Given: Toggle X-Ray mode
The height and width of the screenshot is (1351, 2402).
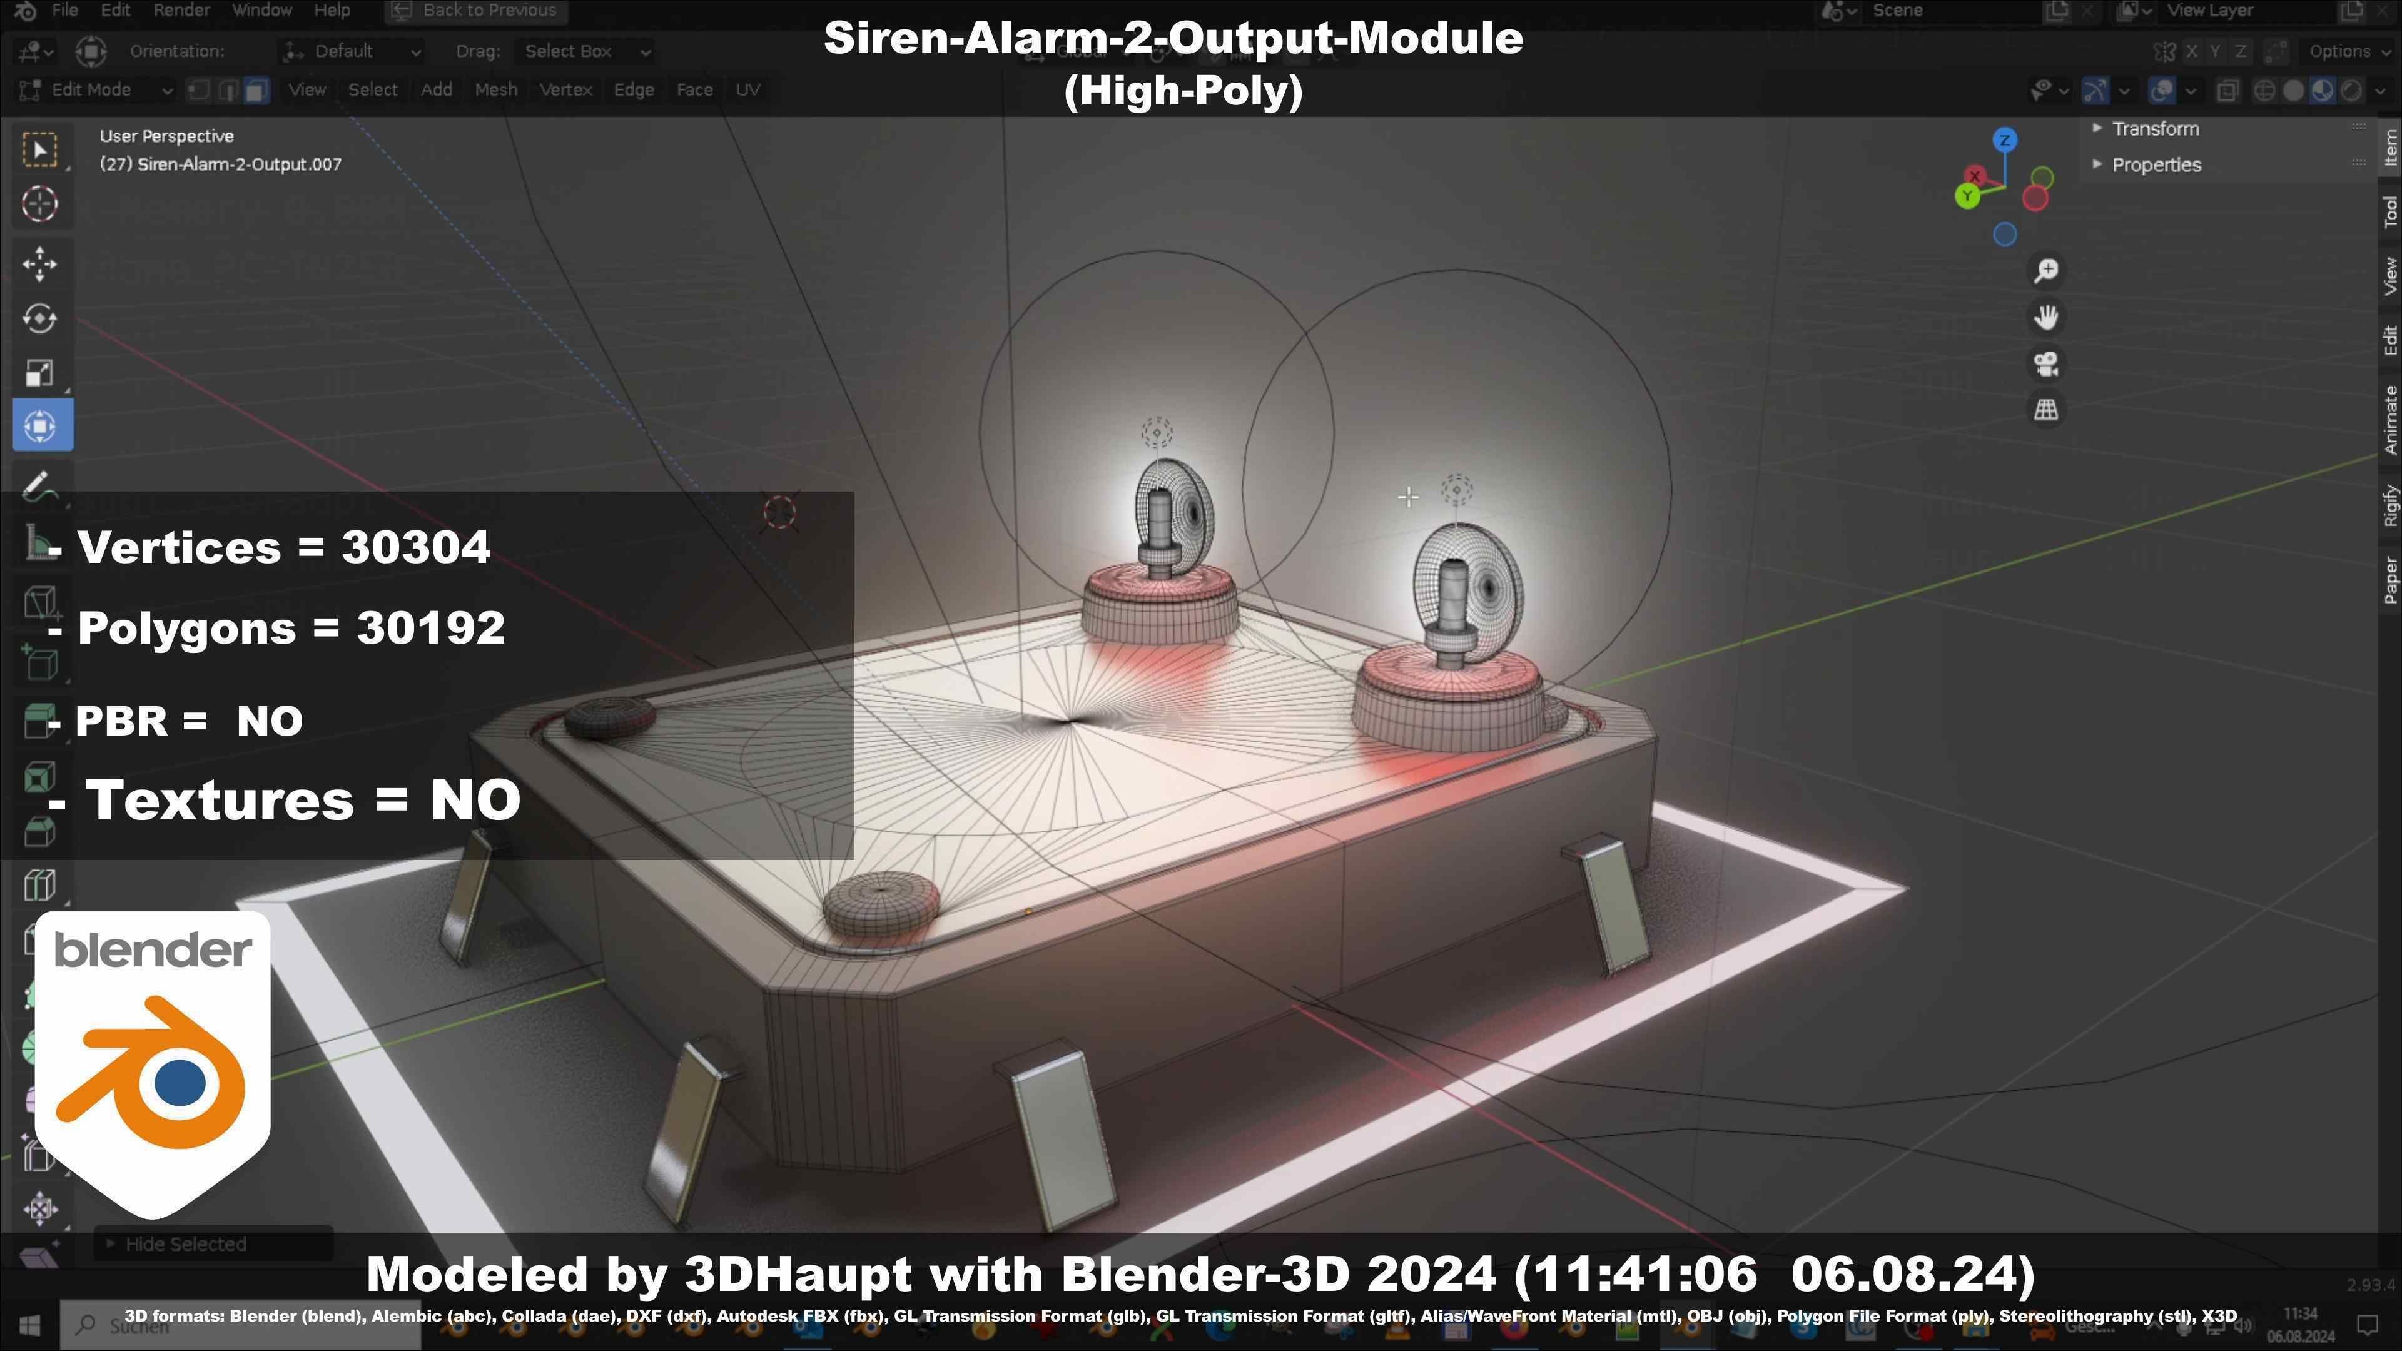Looking at the screenshot, I should pos(2227,91).
